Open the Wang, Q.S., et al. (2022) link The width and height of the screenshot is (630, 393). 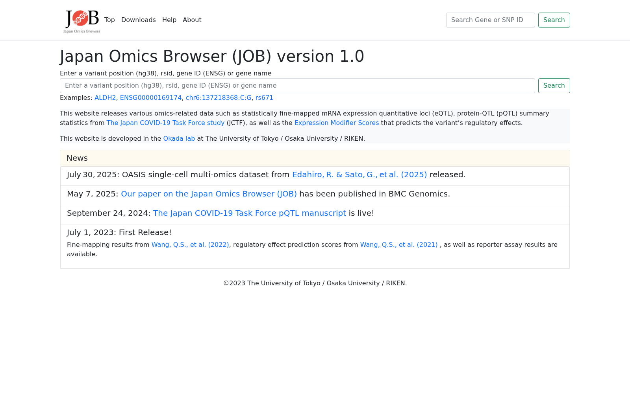tap(190, 245)
